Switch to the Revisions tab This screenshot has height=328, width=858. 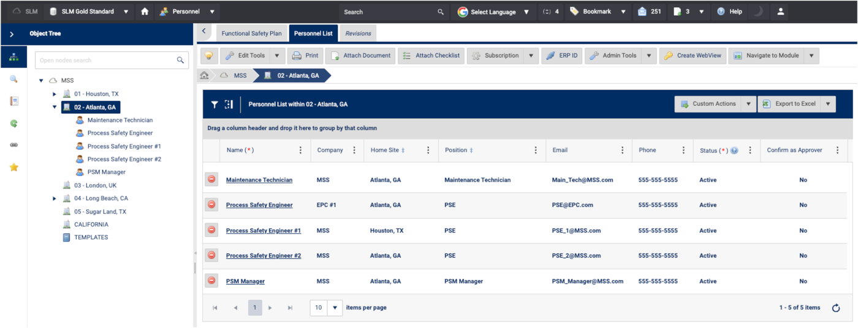pyautogui.click(x=358, y=34)
